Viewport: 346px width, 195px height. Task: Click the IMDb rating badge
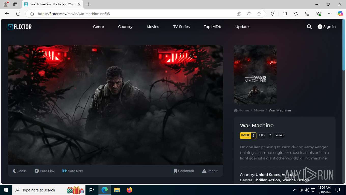[x=248, y=135]
